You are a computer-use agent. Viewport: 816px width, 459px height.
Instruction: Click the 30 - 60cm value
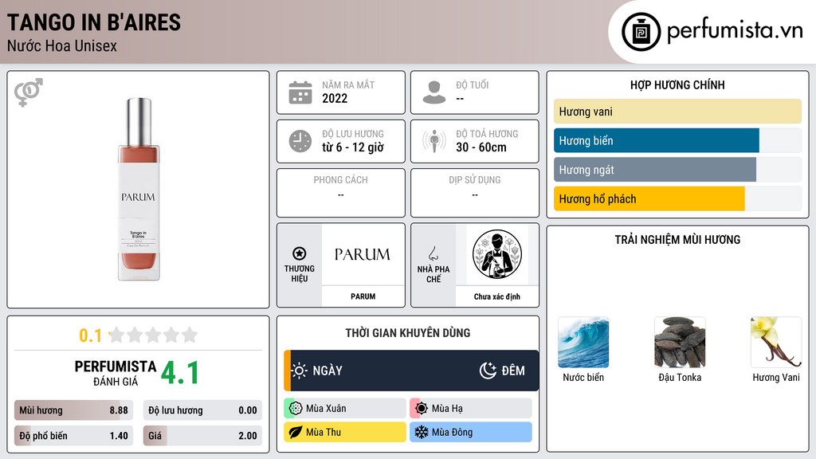pos(481,147)
